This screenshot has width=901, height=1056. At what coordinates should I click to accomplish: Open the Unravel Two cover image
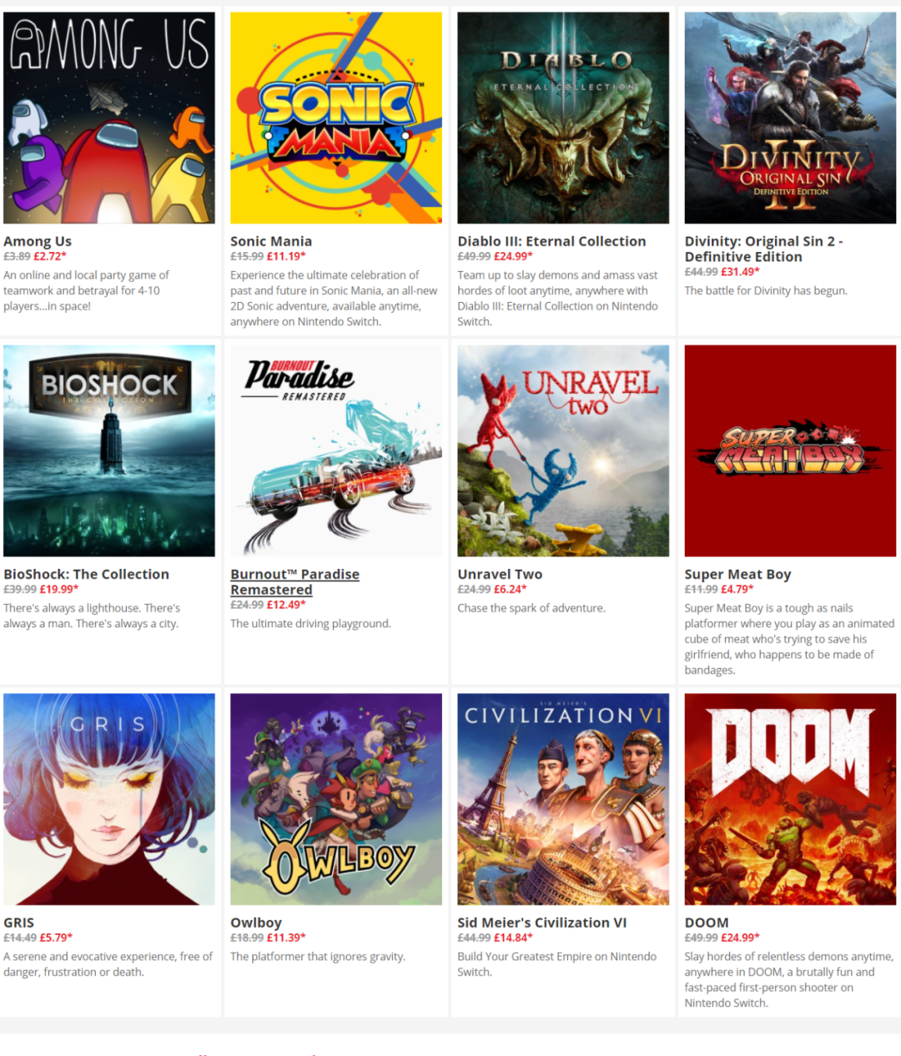563,451
